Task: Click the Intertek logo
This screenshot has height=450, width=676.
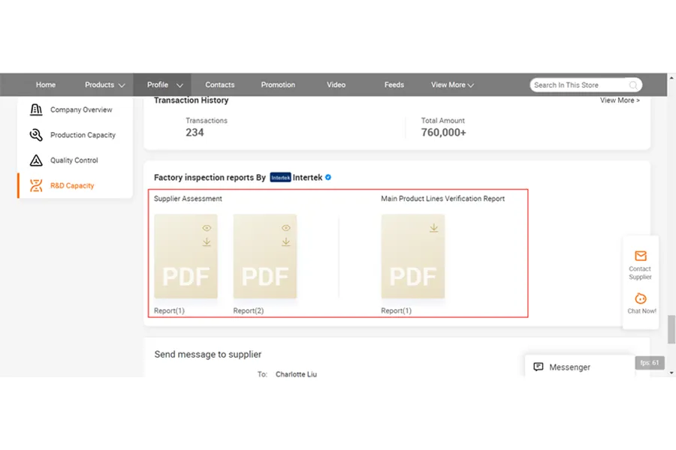Action: point(280,178)
